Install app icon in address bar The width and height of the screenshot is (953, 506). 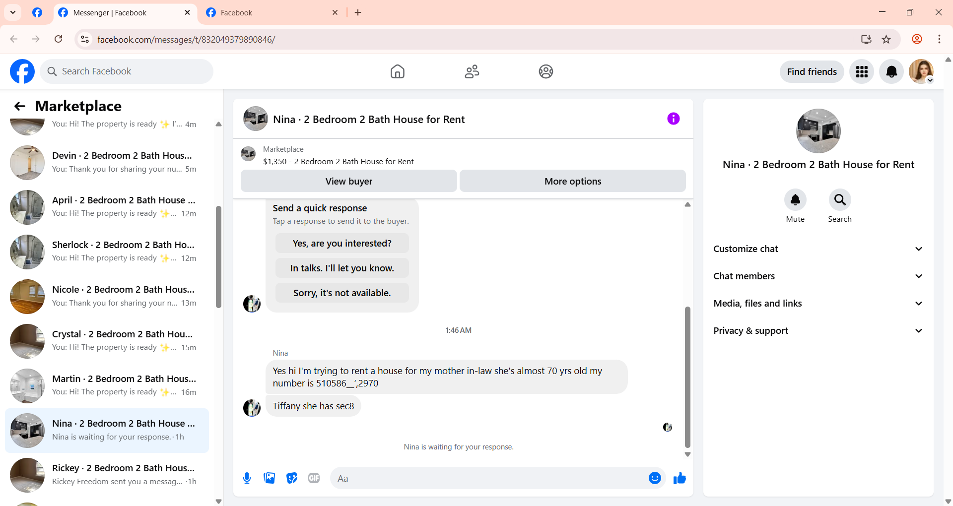[866, 39]
